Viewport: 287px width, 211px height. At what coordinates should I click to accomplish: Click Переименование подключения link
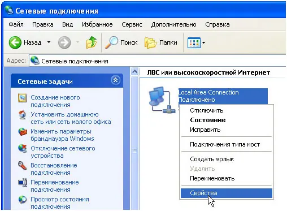55,186
